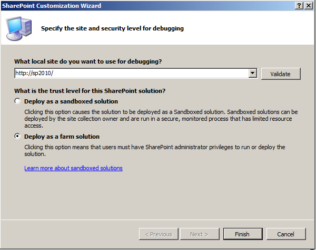The image size is (316, 250).
Task: Close the SharePoint Customization Wizard dialog
Action: [x=309, y=6]
